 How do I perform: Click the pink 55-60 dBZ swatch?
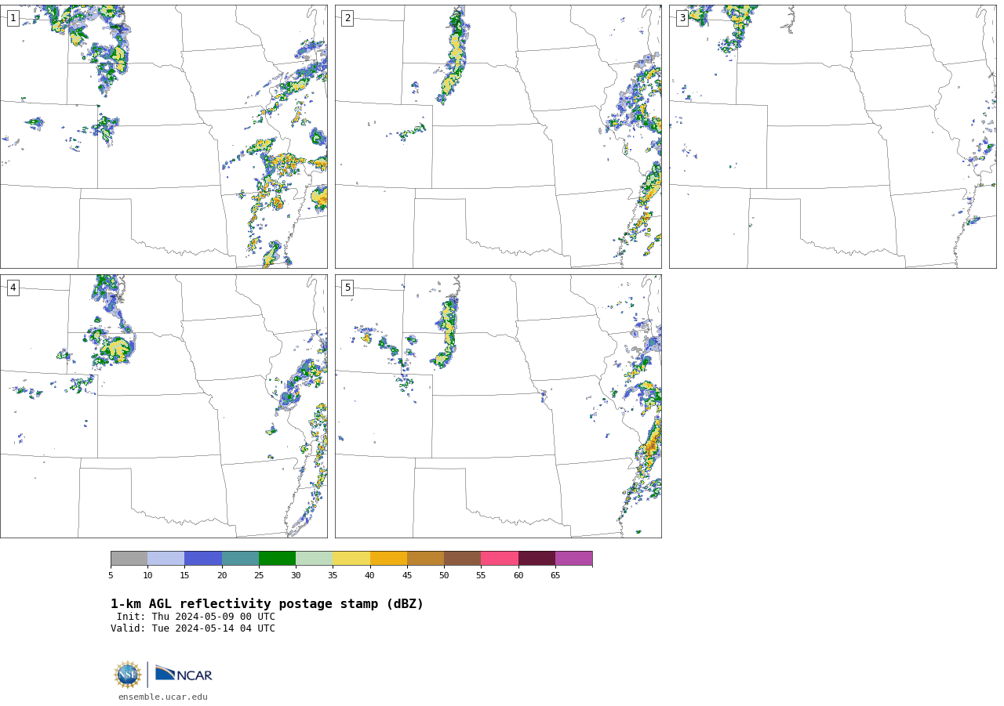[500, 558]
